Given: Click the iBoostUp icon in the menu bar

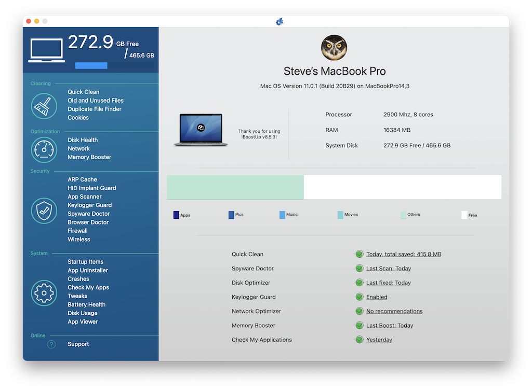Looking at the screenshot, I should coord(279,21).
